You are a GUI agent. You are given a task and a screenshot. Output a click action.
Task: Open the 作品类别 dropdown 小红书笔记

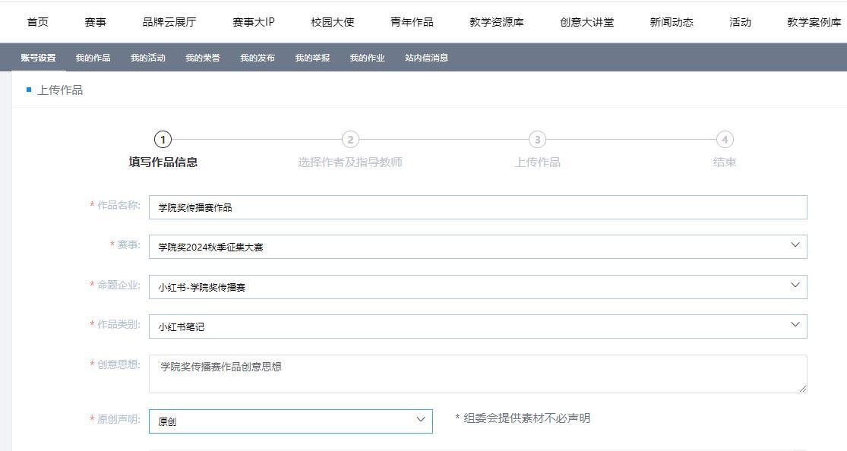click(478, 326)
